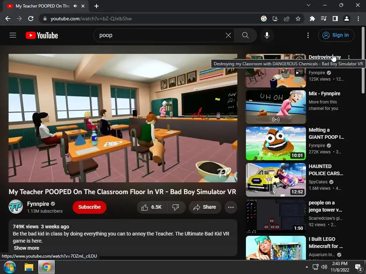
Task: Open Windows Start button
Action: pos(10,267)
